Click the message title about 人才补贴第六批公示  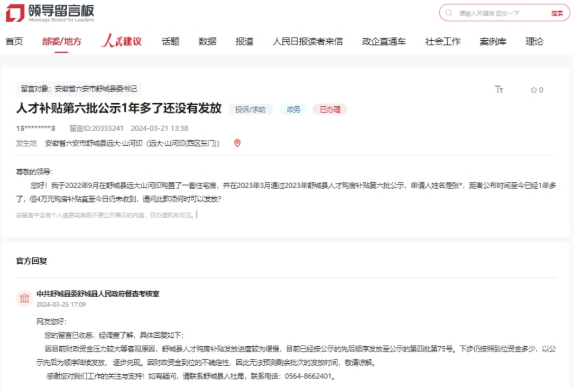pyautogui.click(x=119, y=109)
